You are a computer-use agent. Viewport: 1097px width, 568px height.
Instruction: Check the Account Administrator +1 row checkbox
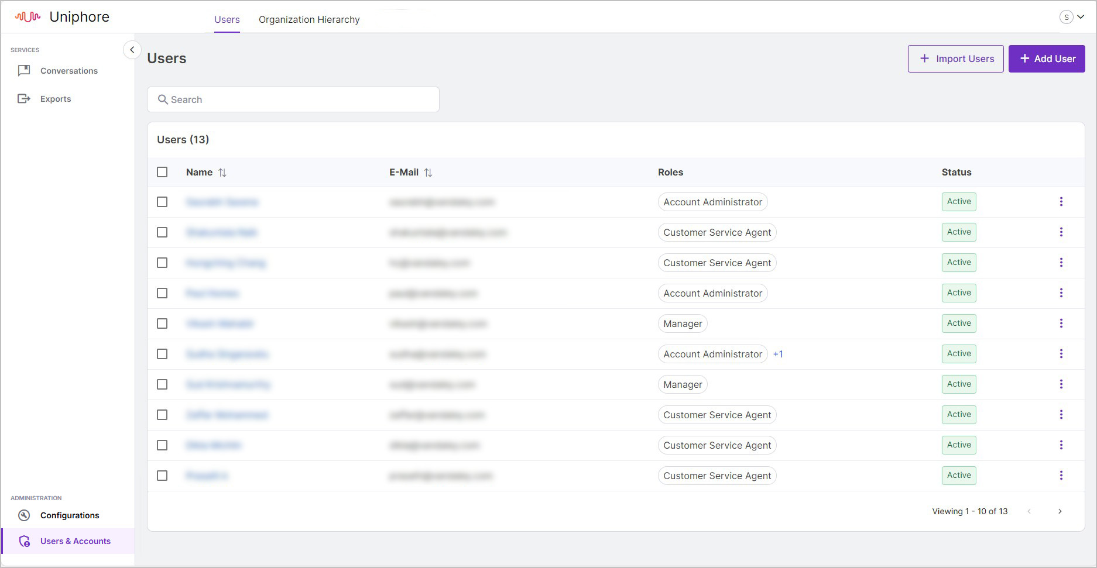[x=162, y=354]
